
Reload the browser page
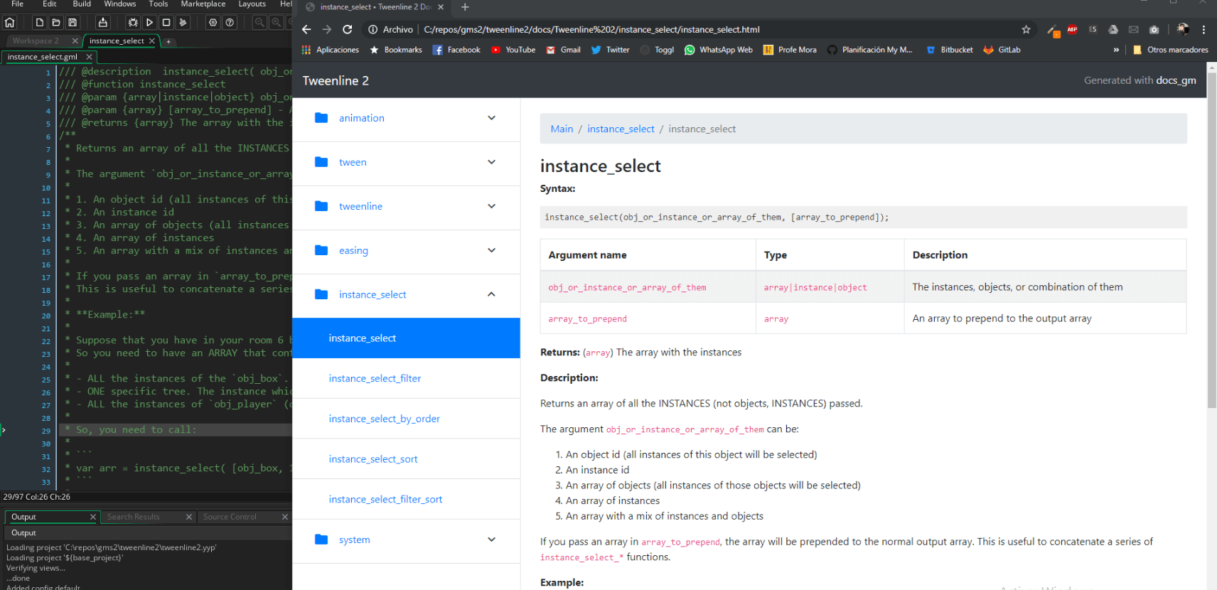click(x=348, y=29)
